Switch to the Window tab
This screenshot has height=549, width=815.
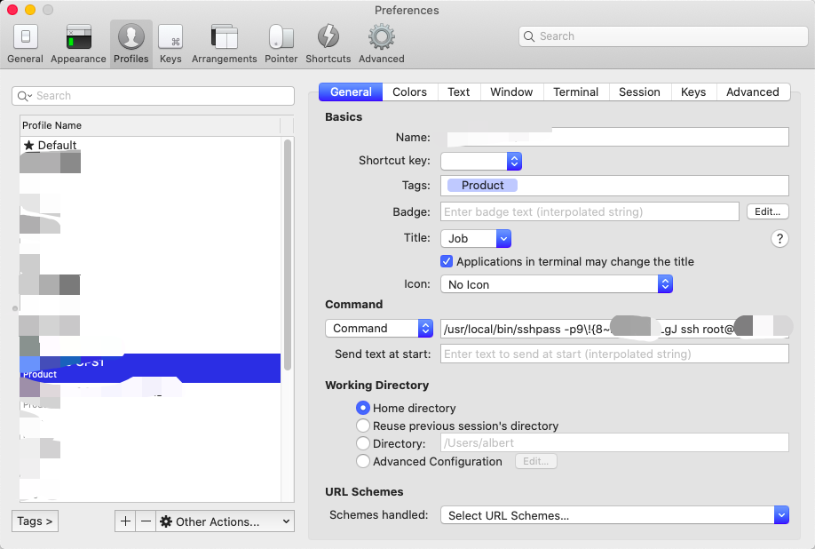tap(511, 92)
